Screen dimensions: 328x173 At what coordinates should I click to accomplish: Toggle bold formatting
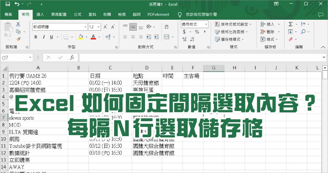pyautogui.click(x=36, y=37)
